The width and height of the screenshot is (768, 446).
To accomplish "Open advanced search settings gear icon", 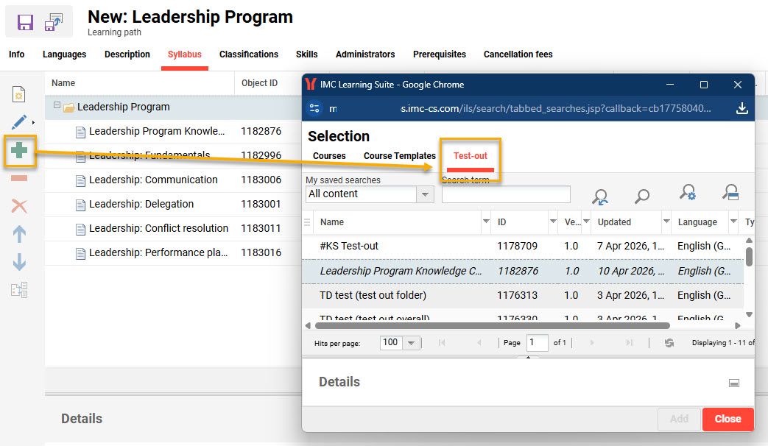I will tap(687, 193).
